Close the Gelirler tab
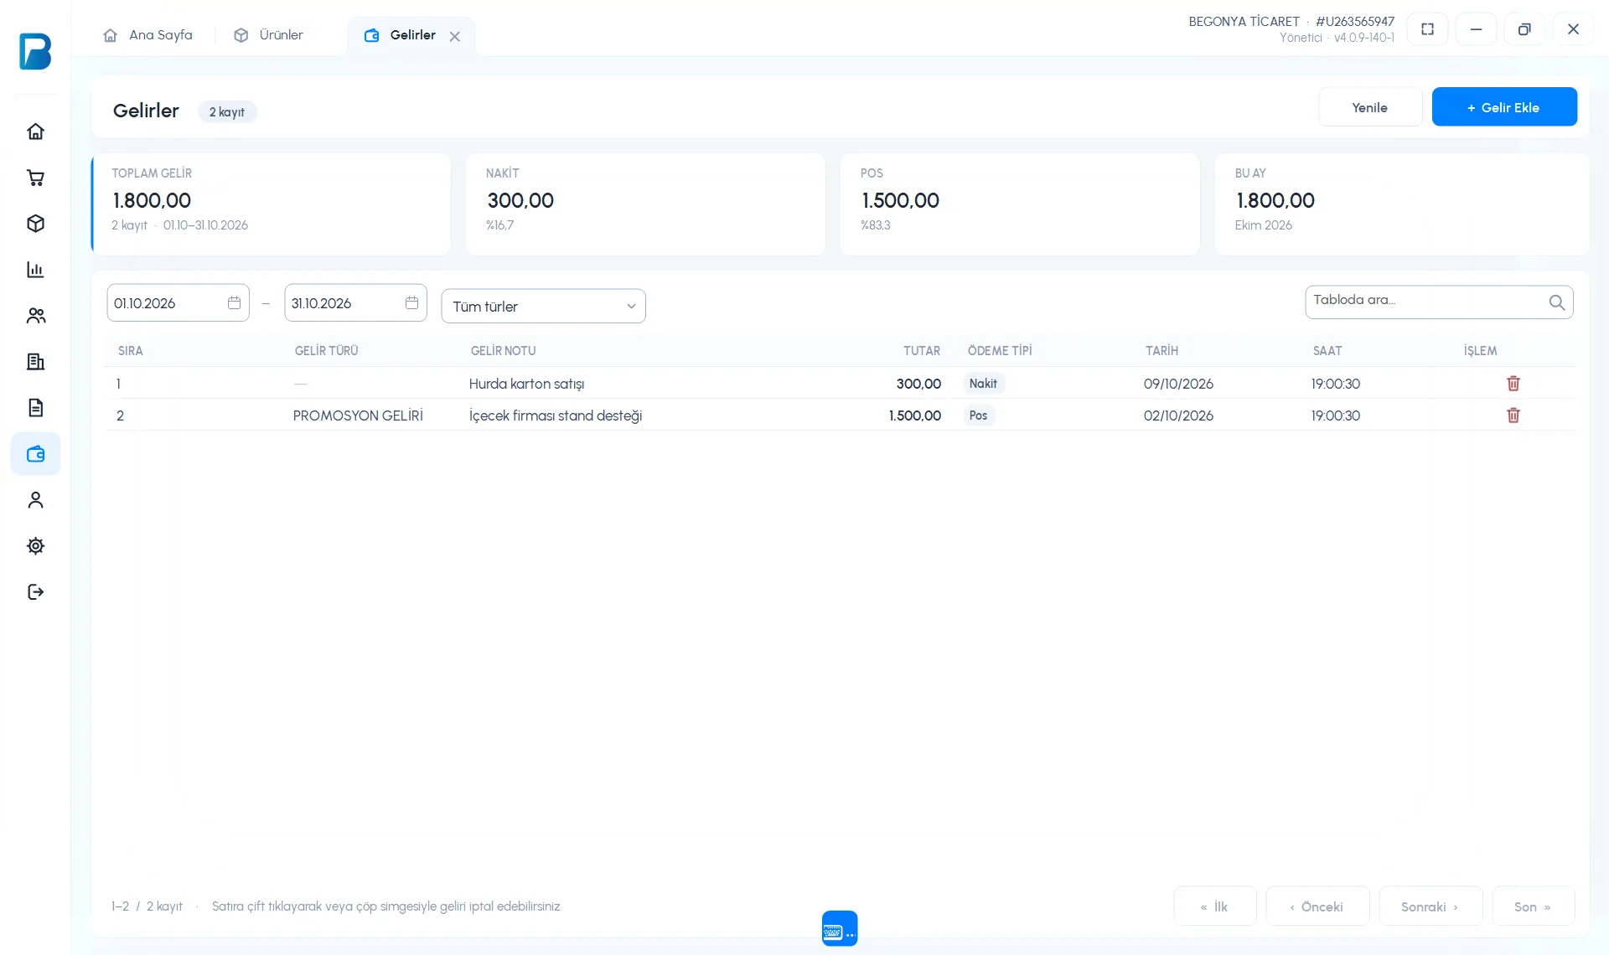 coord(454,36)
